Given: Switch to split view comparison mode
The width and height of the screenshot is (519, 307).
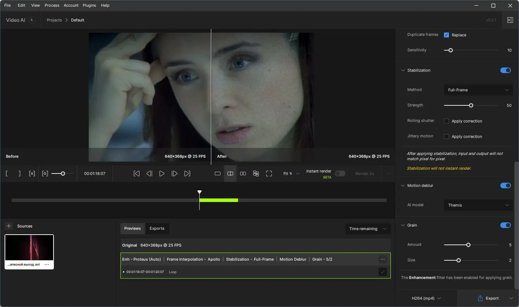Looking at the screenshot, I should [x=230, y=174].
